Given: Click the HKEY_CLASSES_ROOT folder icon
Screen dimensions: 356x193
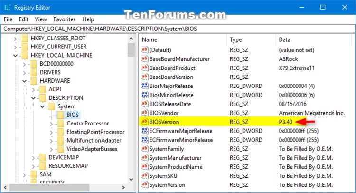Looking at the screenshot, I should click(x=25, y=38).
